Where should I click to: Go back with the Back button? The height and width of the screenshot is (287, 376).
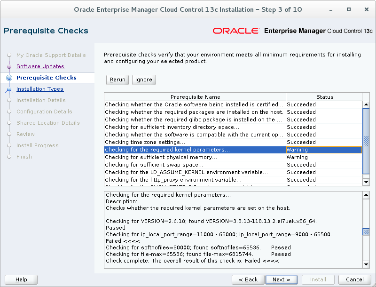248,279
